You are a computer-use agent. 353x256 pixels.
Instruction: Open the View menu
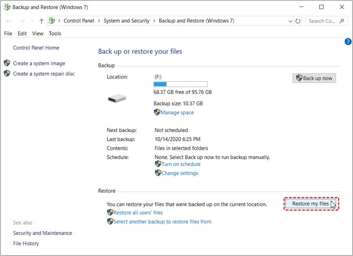(38, 33)
